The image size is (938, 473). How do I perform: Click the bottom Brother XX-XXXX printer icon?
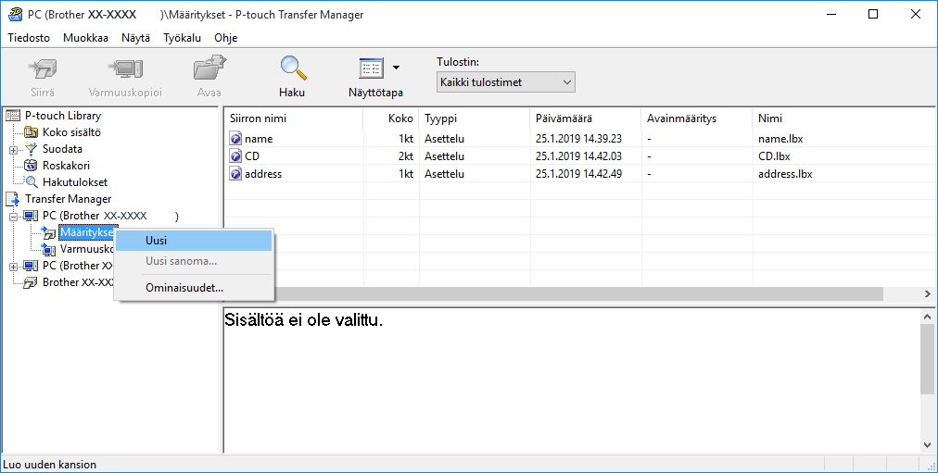pos(31,282)
